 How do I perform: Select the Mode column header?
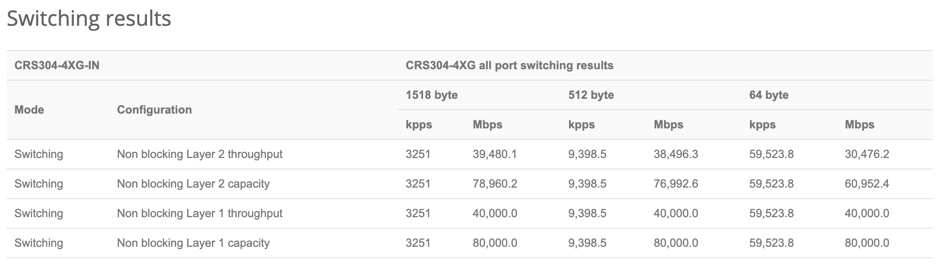29,110
